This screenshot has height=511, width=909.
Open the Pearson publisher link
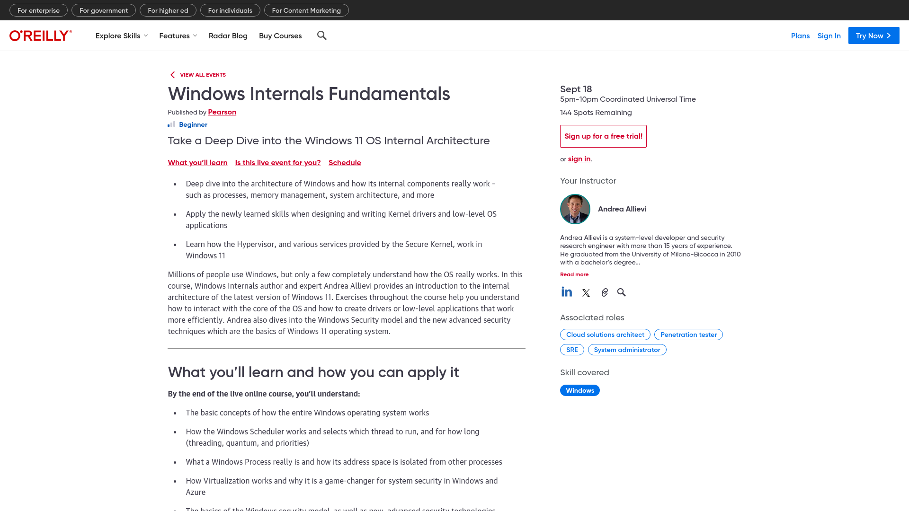coord(222,112)
